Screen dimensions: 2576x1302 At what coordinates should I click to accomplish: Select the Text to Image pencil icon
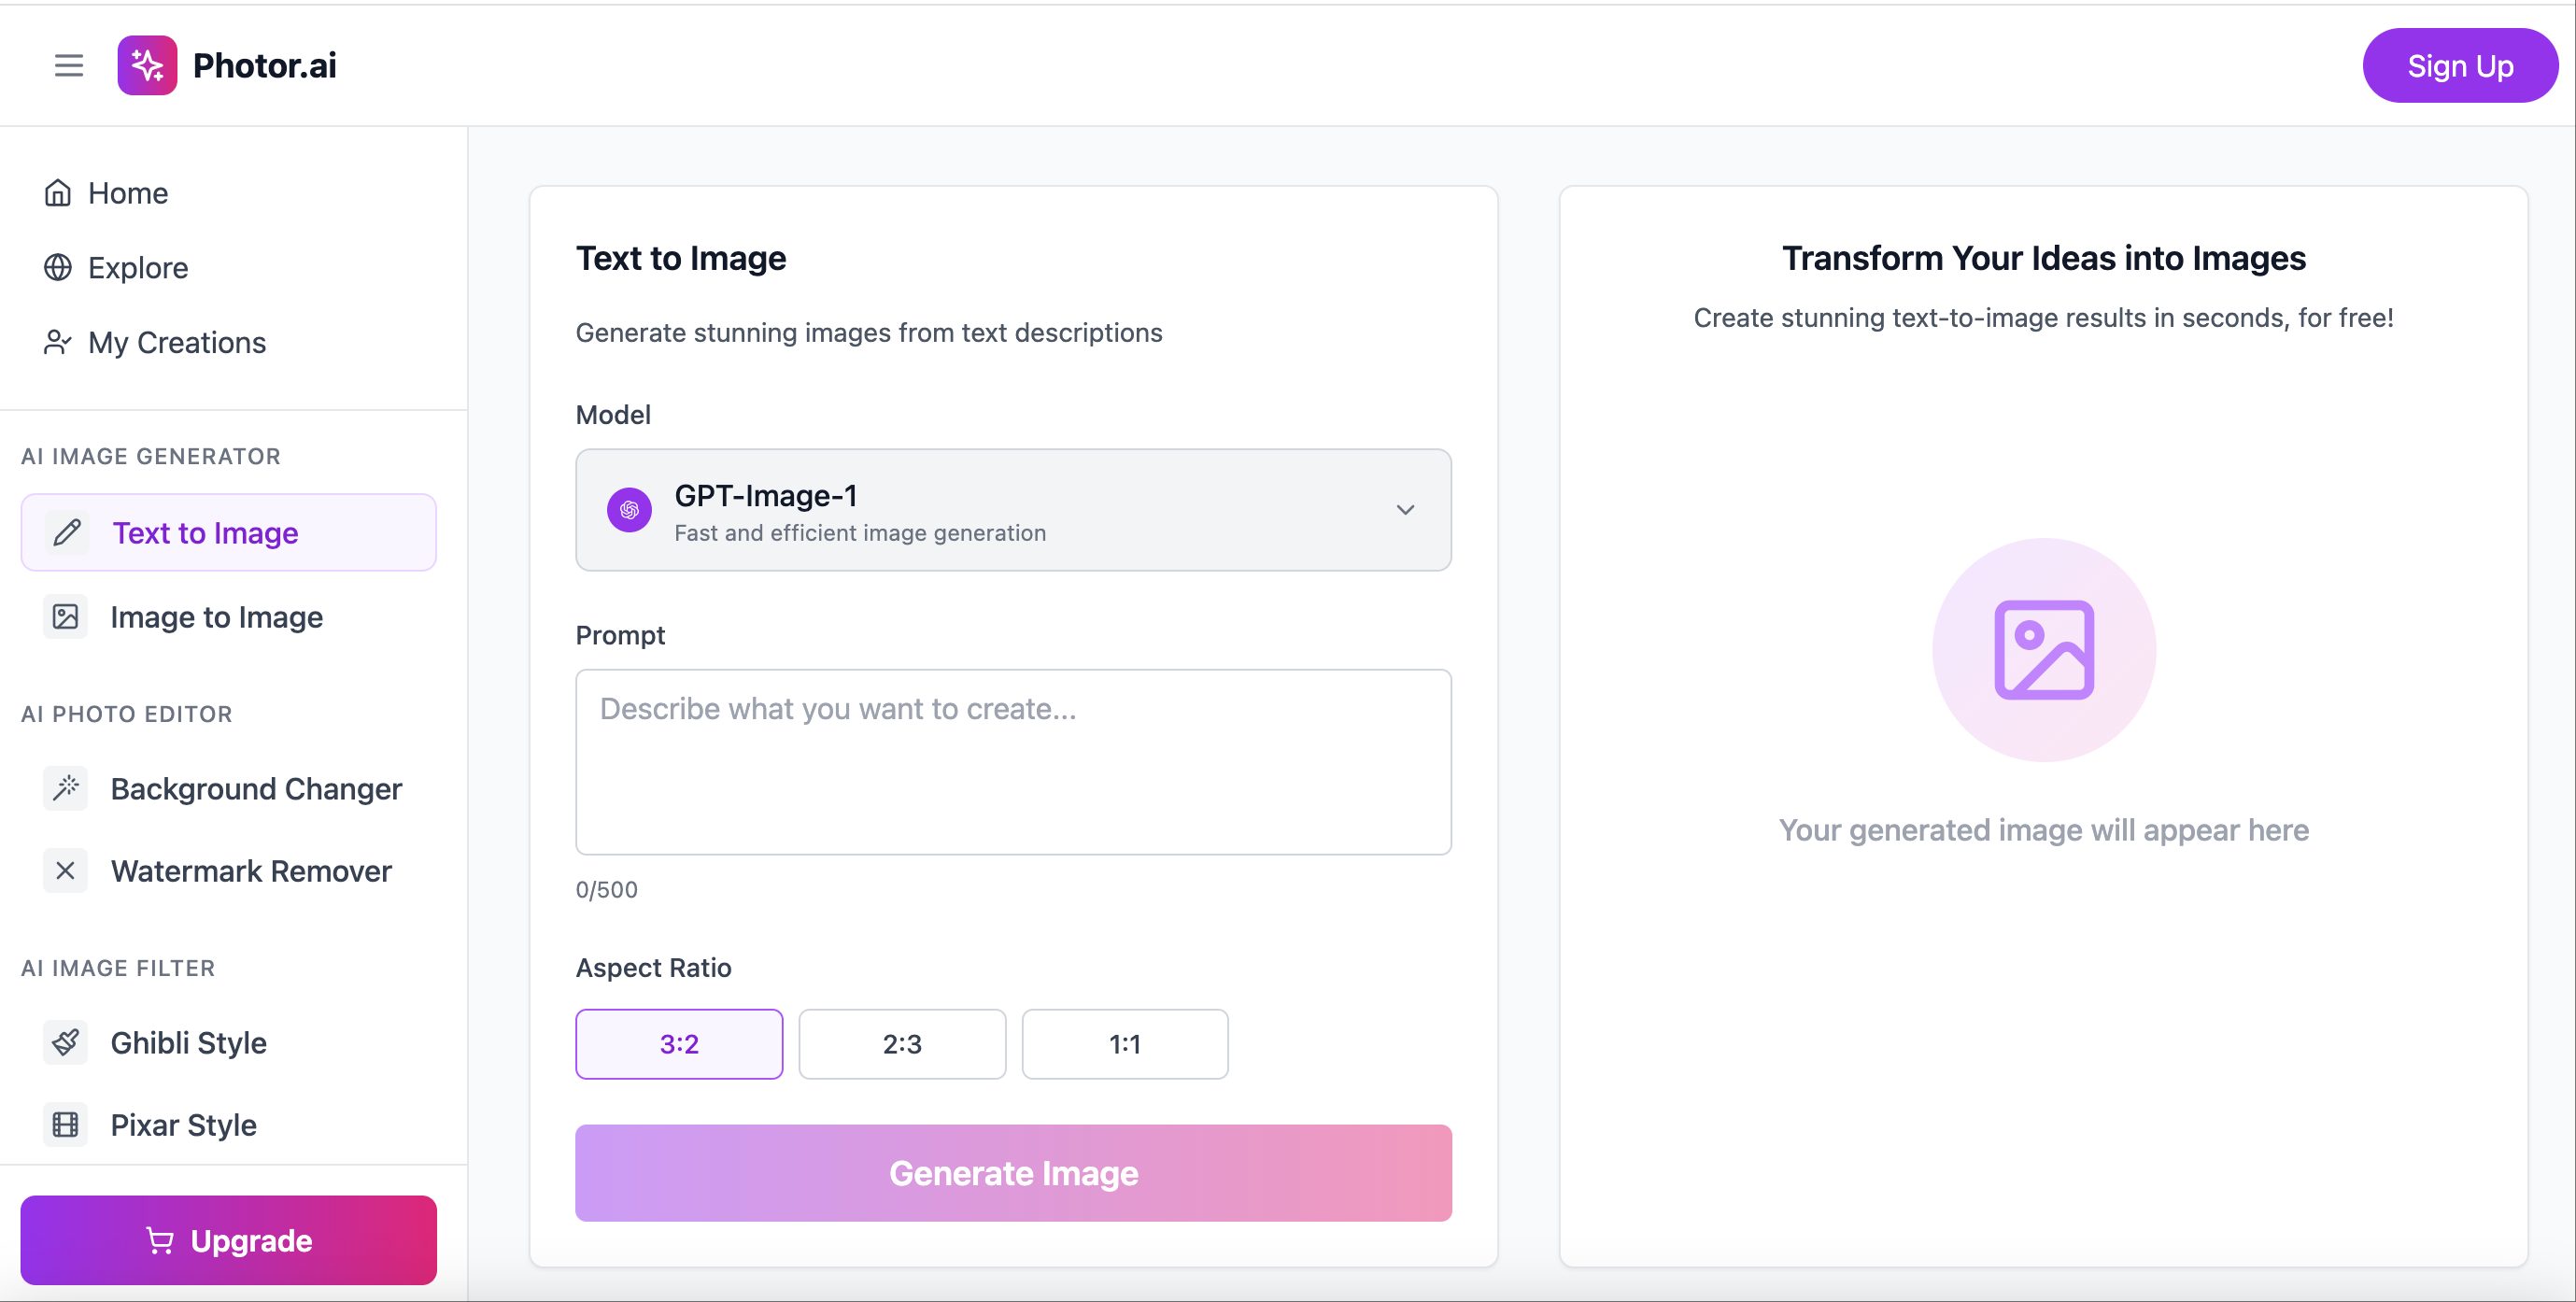(x=66, y=532)
